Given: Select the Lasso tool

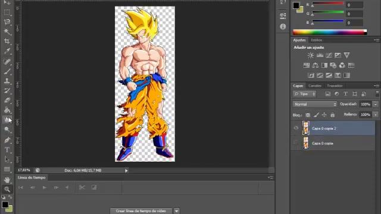Looking at the screenshot, I should click(7, 22).
